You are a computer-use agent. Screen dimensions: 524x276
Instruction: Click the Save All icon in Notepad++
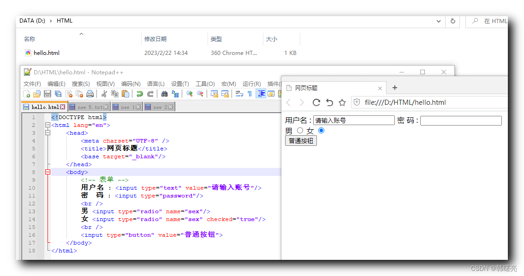coord(58,94)
